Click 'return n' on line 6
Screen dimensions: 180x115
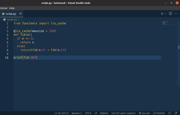point(27,42)
